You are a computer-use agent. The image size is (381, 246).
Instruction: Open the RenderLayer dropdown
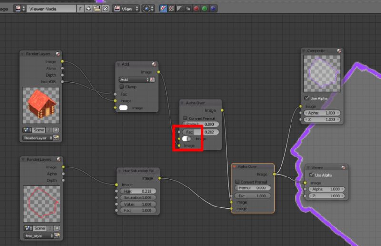pos(38,138)
